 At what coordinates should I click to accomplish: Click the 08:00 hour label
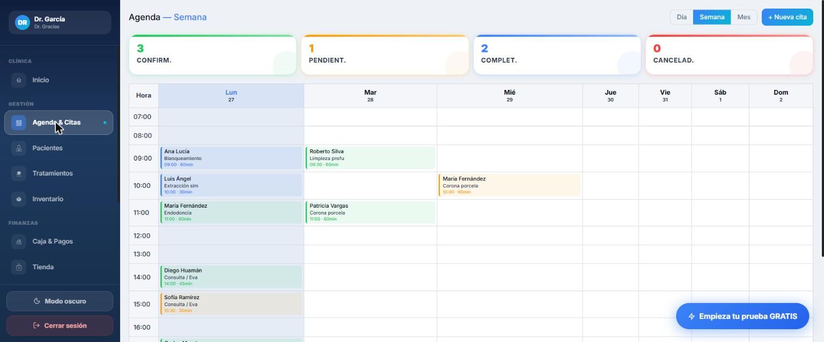coord(142,135)
